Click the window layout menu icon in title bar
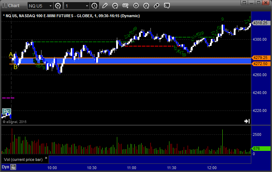 click(244, 3)
